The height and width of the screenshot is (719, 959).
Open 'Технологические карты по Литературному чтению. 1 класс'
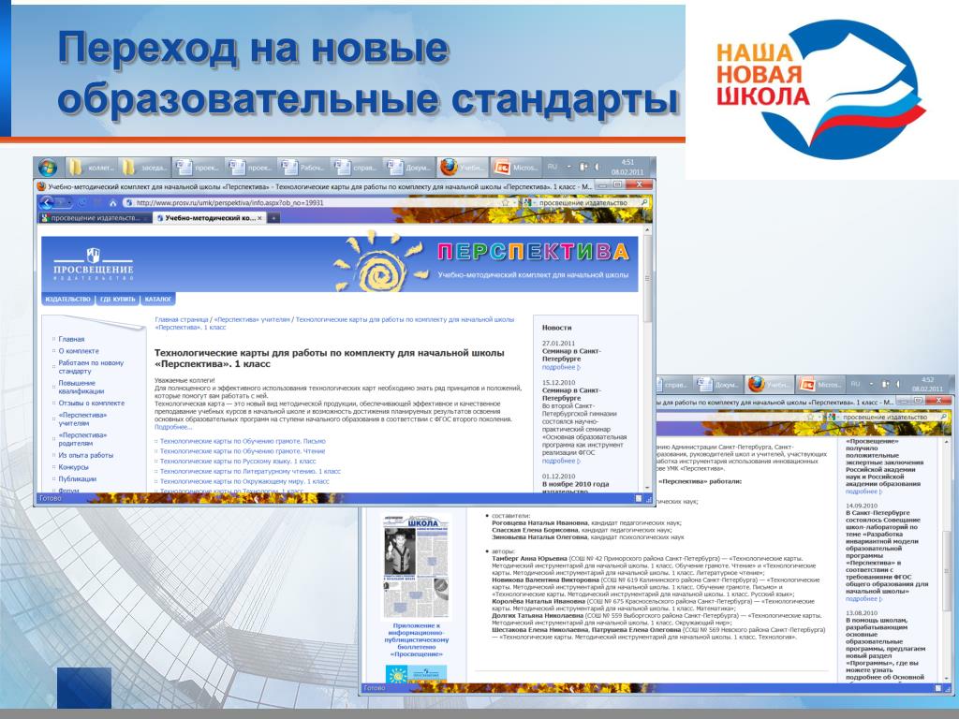click(x=250, y=472)
